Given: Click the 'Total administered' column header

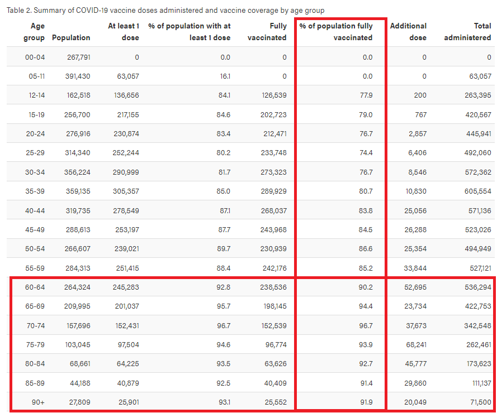Looking at the screenshot, I should tap(467, 32).
